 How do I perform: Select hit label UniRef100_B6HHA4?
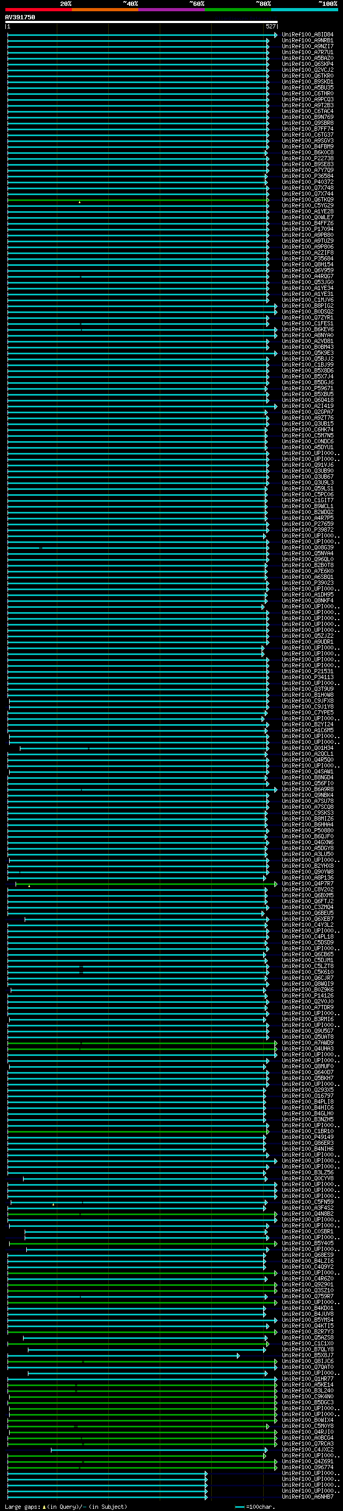[308, 825]
